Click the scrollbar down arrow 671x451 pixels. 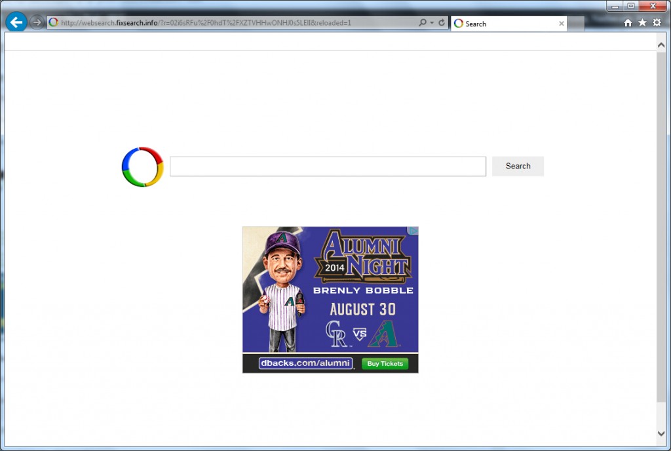pyautogui.click(x=661, y=433)
